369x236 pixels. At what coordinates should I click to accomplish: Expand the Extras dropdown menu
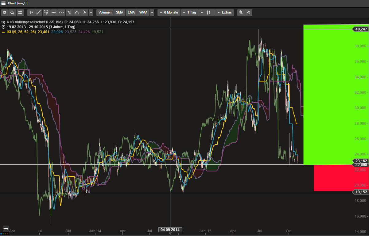224,13
